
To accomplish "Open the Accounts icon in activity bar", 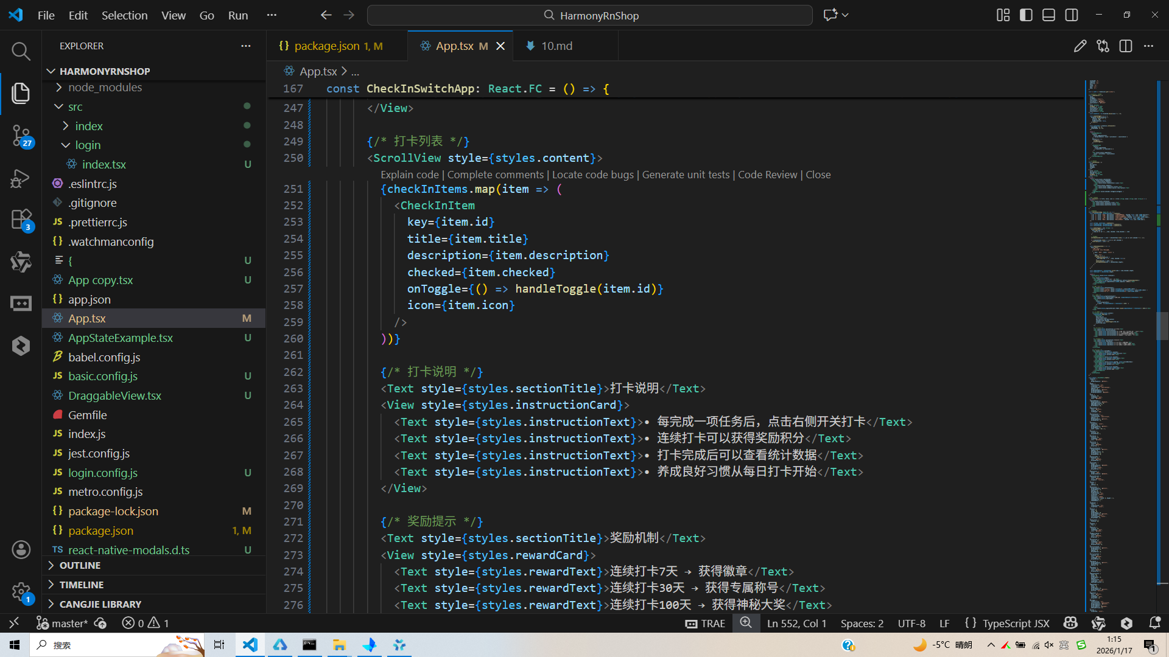I will (x=21, y=549).
